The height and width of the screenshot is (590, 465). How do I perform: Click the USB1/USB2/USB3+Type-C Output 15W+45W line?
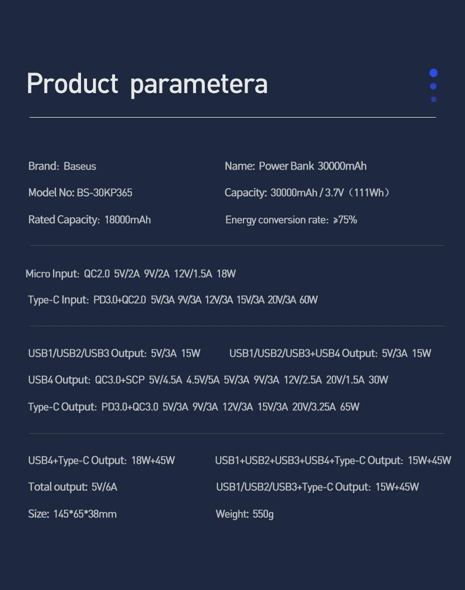tap(317, 487)
